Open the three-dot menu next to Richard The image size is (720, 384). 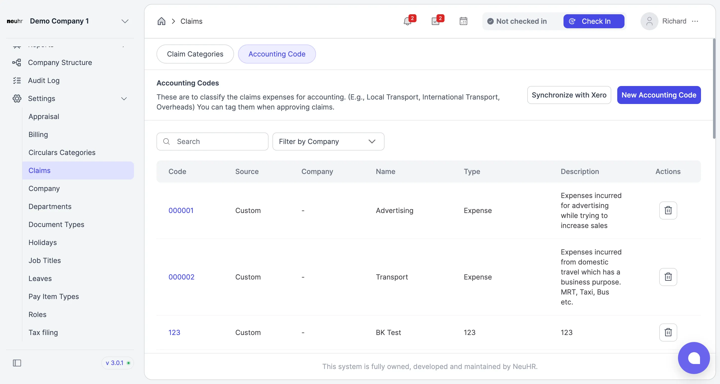click(x=695, y=21)
